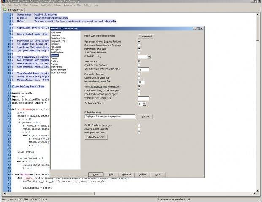
Task: Click the Save button in Preferences
Action: pyautogui.click(x=158, y=175)
